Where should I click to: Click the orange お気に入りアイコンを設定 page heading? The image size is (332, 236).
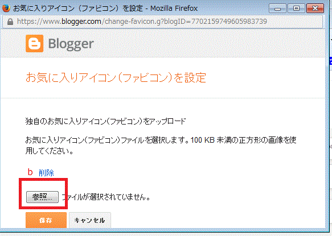click(x=116, y=77)
